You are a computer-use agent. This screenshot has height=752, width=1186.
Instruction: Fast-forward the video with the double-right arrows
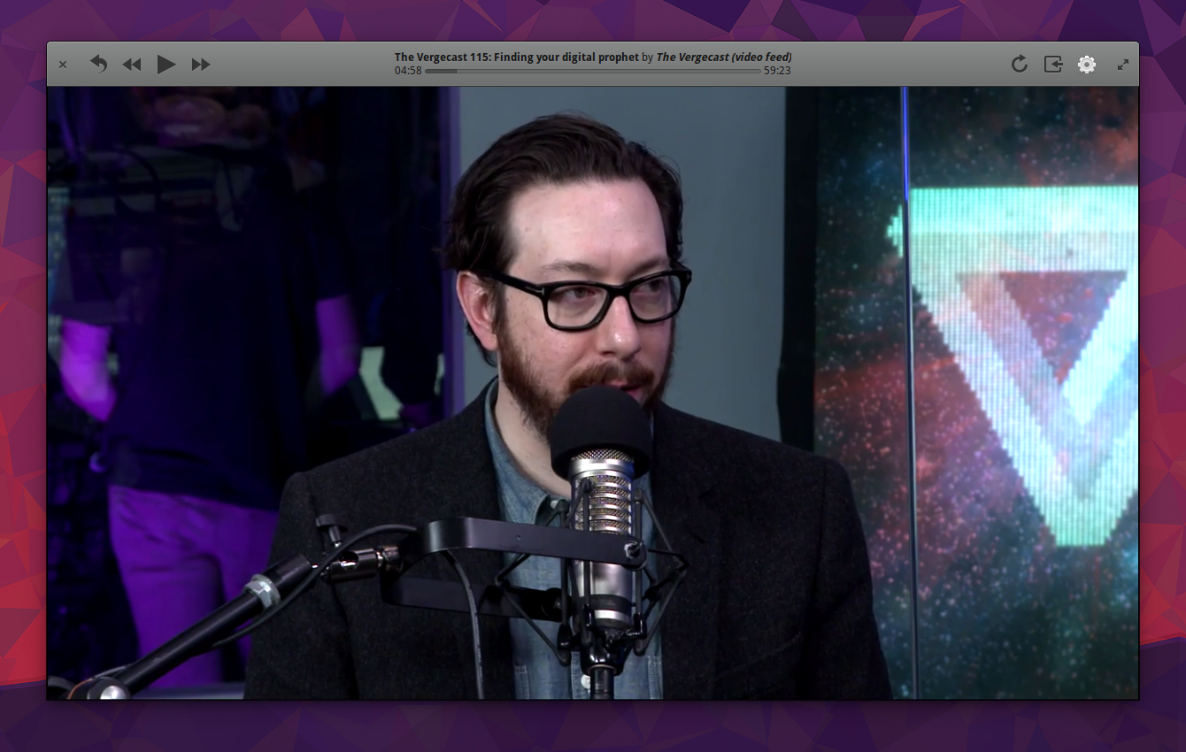tap(201, 65)
